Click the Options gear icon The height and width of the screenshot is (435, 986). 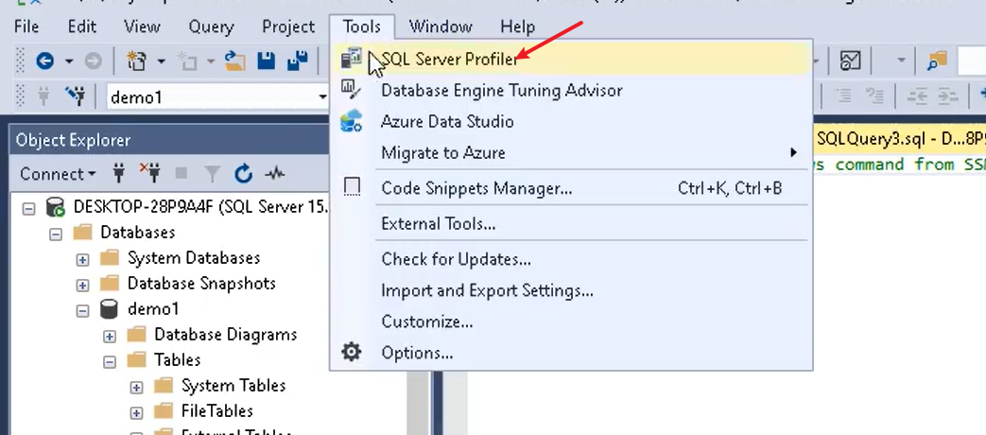(351, 352)
